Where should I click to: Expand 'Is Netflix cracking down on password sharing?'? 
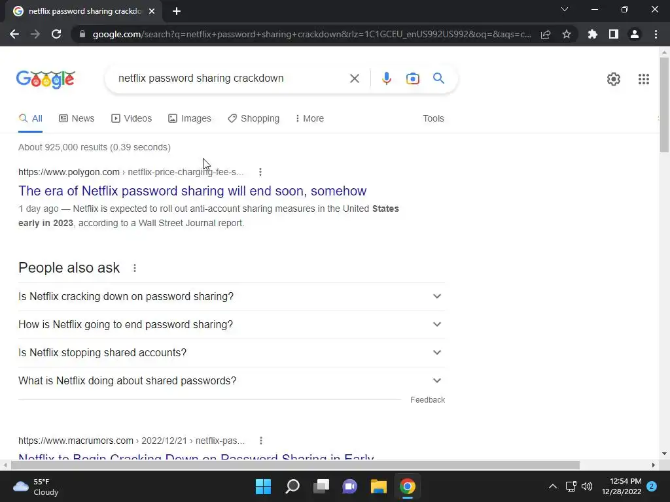(x=232, y=297)
